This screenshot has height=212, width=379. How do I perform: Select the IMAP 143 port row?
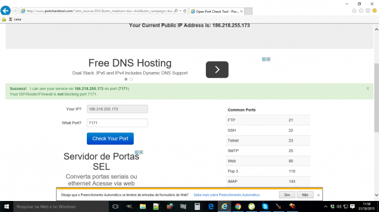click(x=268, y=181)
